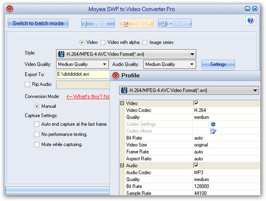Select Aspect Ratio value auto
Screen dimensions: 266x201
199,159
